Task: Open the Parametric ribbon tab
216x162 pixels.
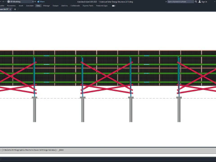Action: pyautogui.click(x=11, y=6)
